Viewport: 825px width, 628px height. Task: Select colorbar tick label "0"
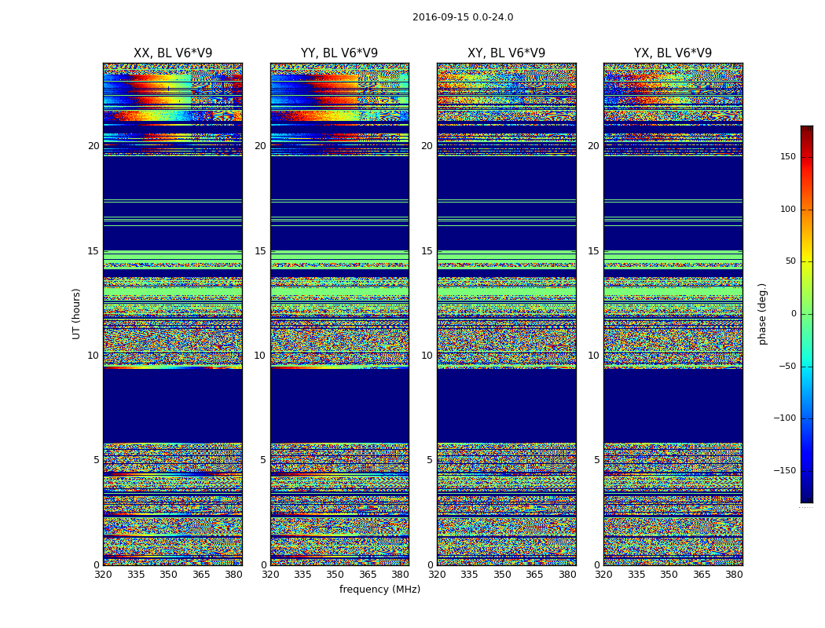pyautogui.click(x=794, y=314)
